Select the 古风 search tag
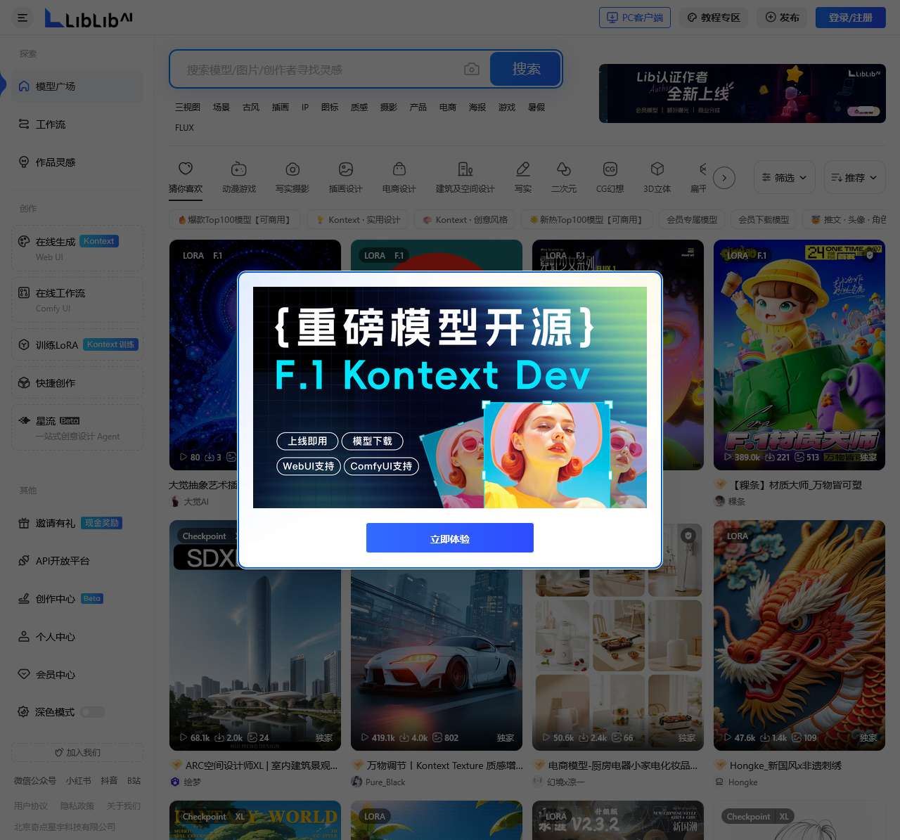The height and width of the screenshot is (840, 900). tap(251, 108)
